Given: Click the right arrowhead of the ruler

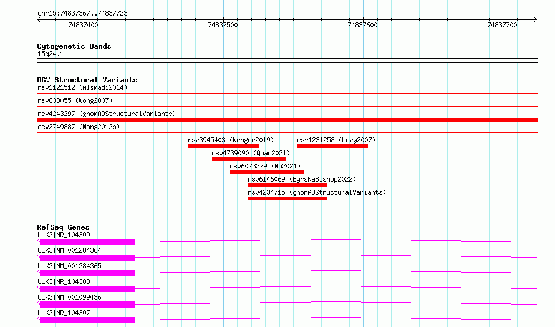Looking at the screenshot, I should 535,20.
